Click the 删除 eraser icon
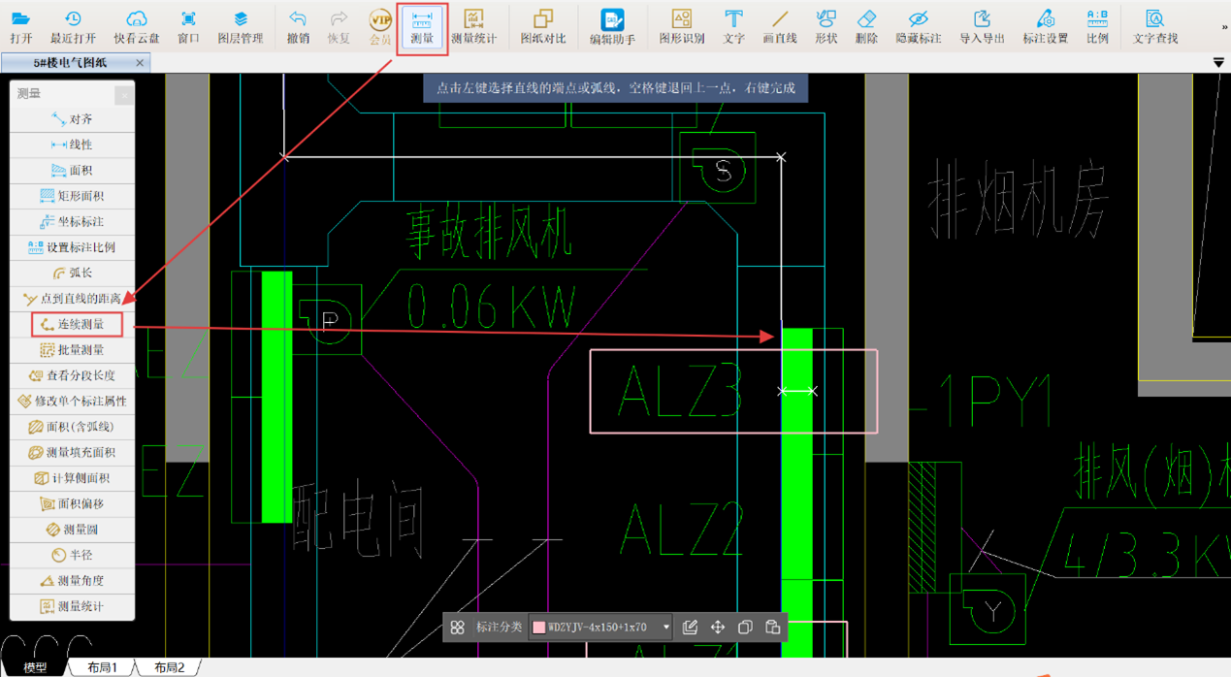 coord(866,27)
